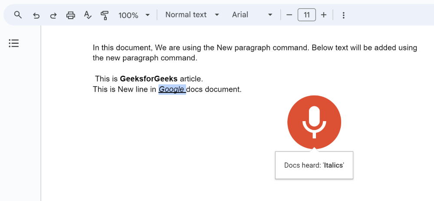Screen dimensions: 434x201
Task: Show the document outline panel
Action: (x=14, y=43)
